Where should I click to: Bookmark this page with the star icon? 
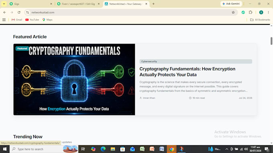coord(233,12)
